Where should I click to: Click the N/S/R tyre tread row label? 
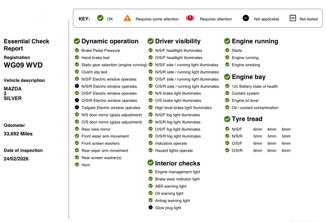pos(237,136)
